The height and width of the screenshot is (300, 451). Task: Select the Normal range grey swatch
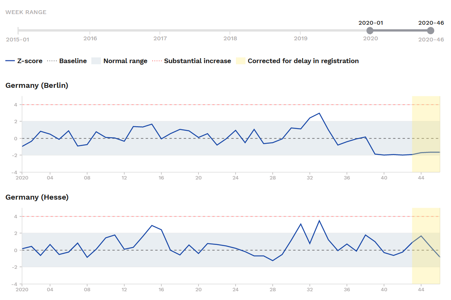[96, 61]
